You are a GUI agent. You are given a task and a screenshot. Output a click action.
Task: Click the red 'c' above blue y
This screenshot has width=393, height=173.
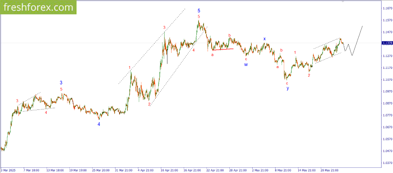coord(287,83)
